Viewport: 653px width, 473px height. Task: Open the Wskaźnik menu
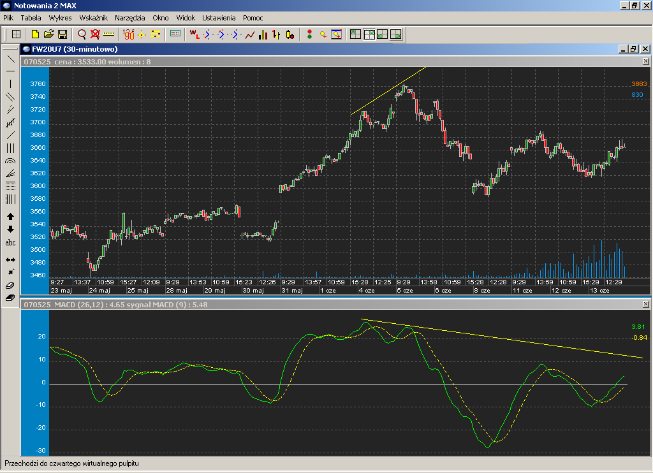(93, 18)
